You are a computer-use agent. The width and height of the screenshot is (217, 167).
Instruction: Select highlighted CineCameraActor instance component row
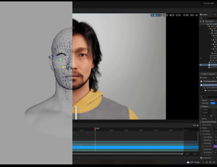pyautogui.click(x=209, y=85)
